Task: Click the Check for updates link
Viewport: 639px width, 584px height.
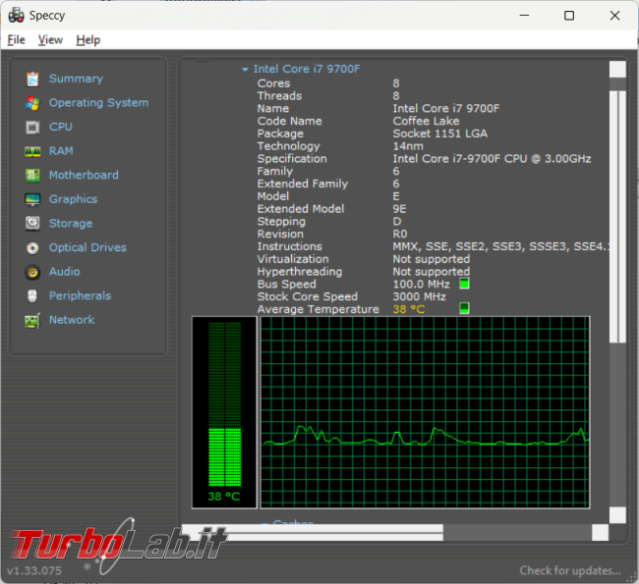Action: coord(570,570)
